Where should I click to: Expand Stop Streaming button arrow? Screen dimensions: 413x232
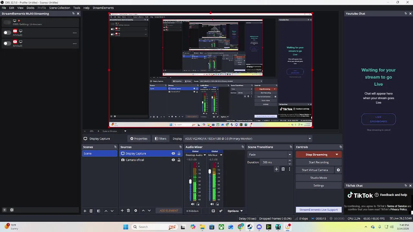click(x=337, y=155)
